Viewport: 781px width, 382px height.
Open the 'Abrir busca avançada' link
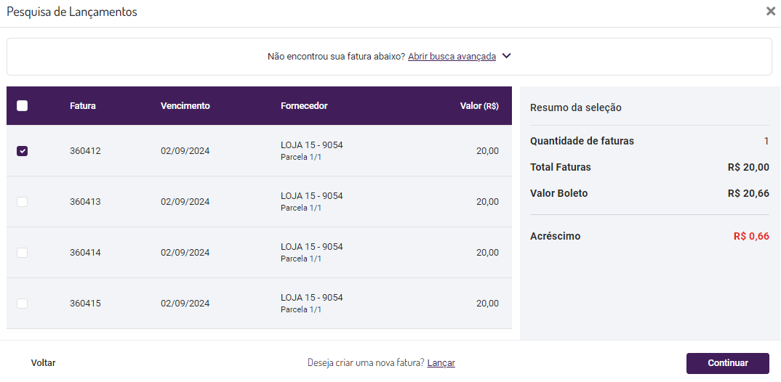pyautogui.click(x=452, y=56)
